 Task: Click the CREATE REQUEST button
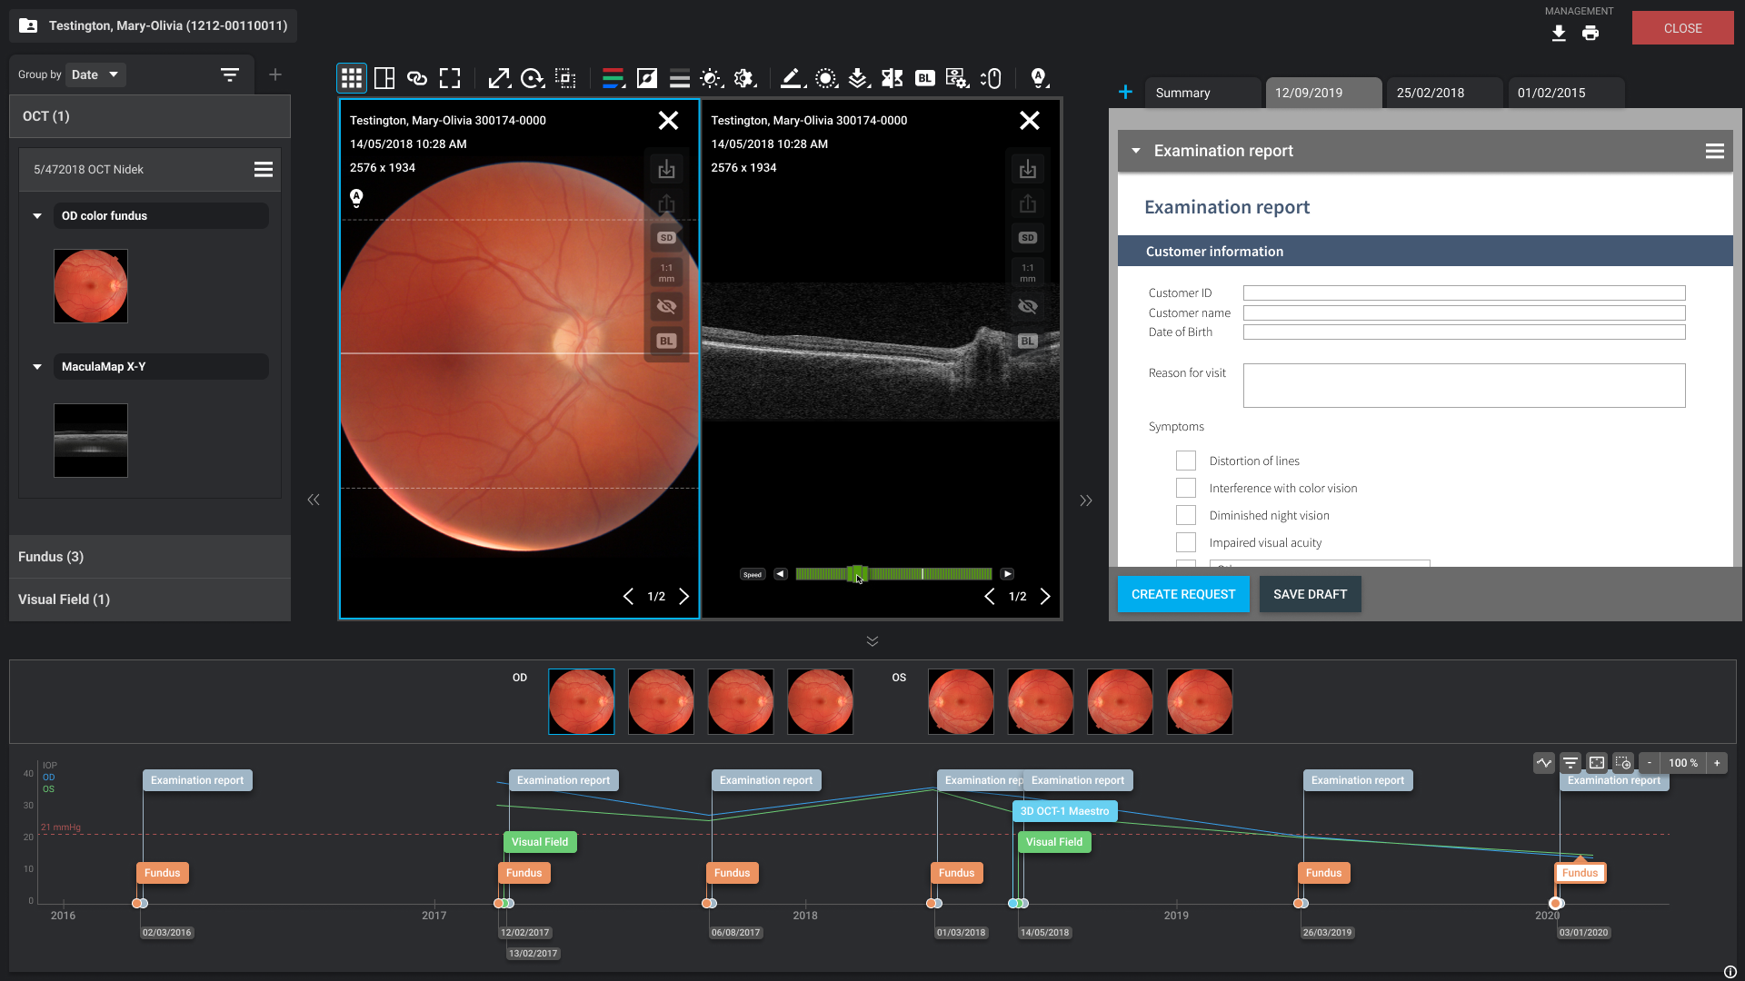(1182, 594)
